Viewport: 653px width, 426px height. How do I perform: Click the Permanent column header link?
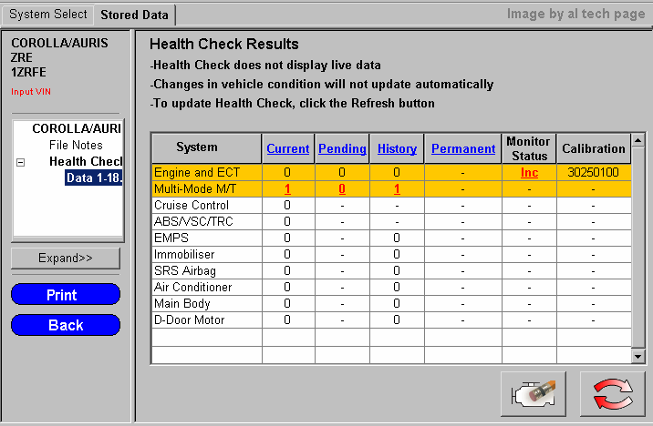click(x=462, y=148)
